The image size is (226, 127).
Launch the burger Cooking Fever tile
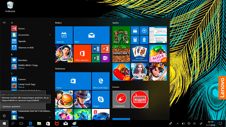(64, 99)
